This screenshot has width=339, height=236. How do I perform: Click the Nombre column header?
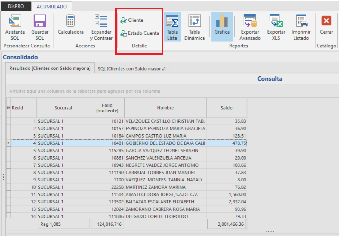165,108
